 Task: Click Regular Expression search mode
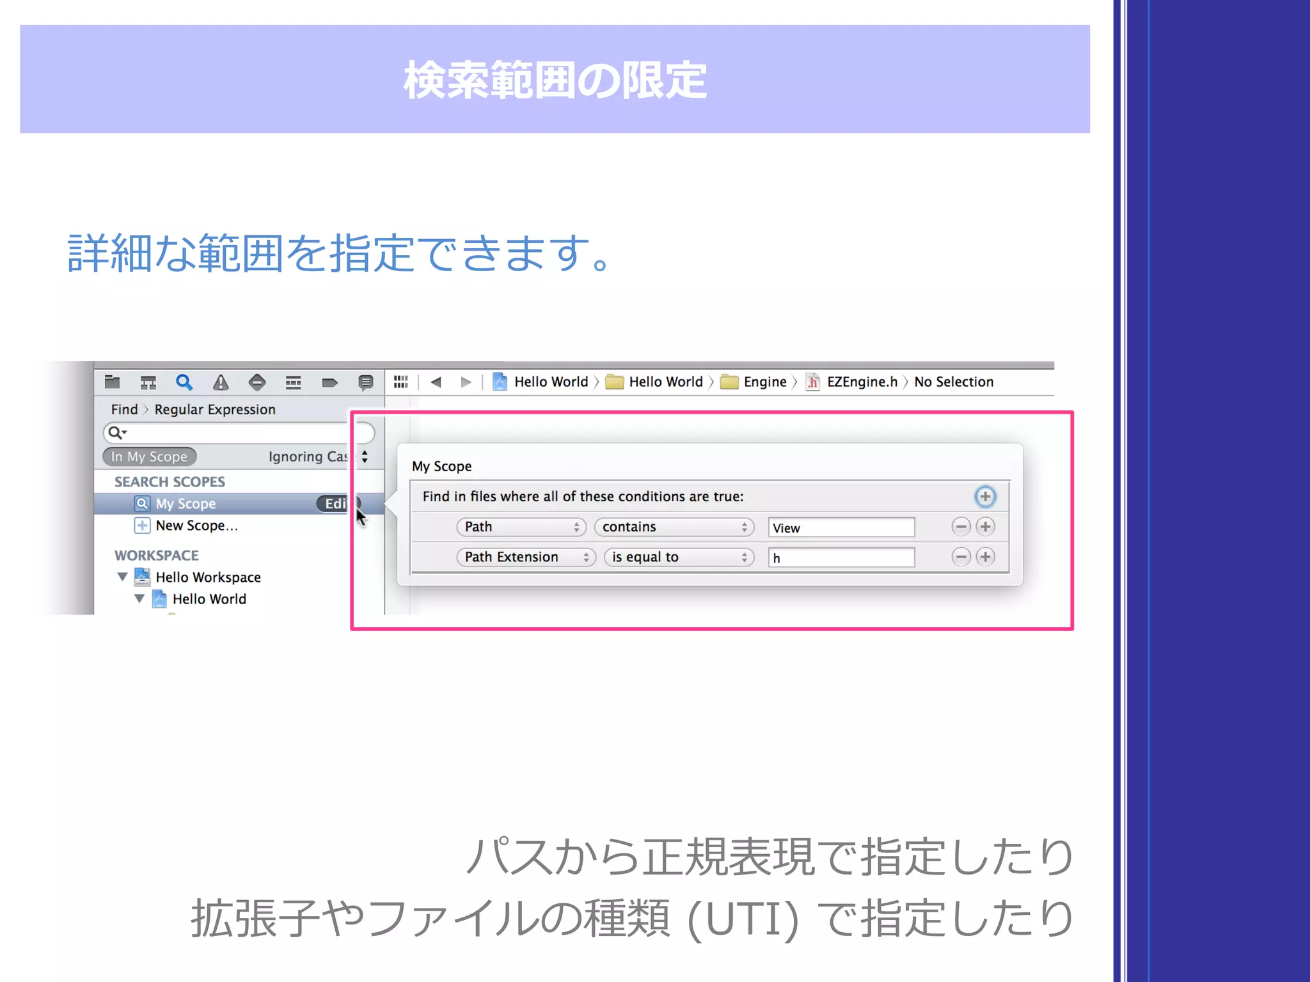(215, 410)
